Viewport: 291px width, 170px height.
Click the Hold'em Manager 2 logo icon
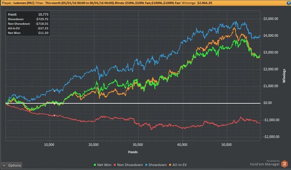click(x=284, y=164)
